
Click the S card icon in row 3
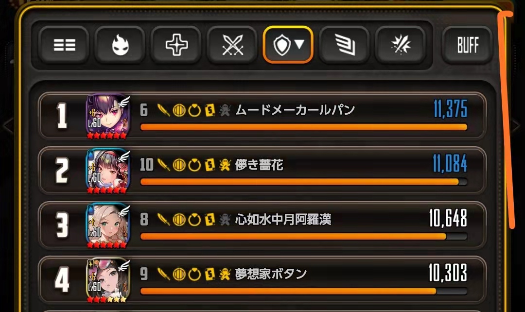click(x=210, y=220)
